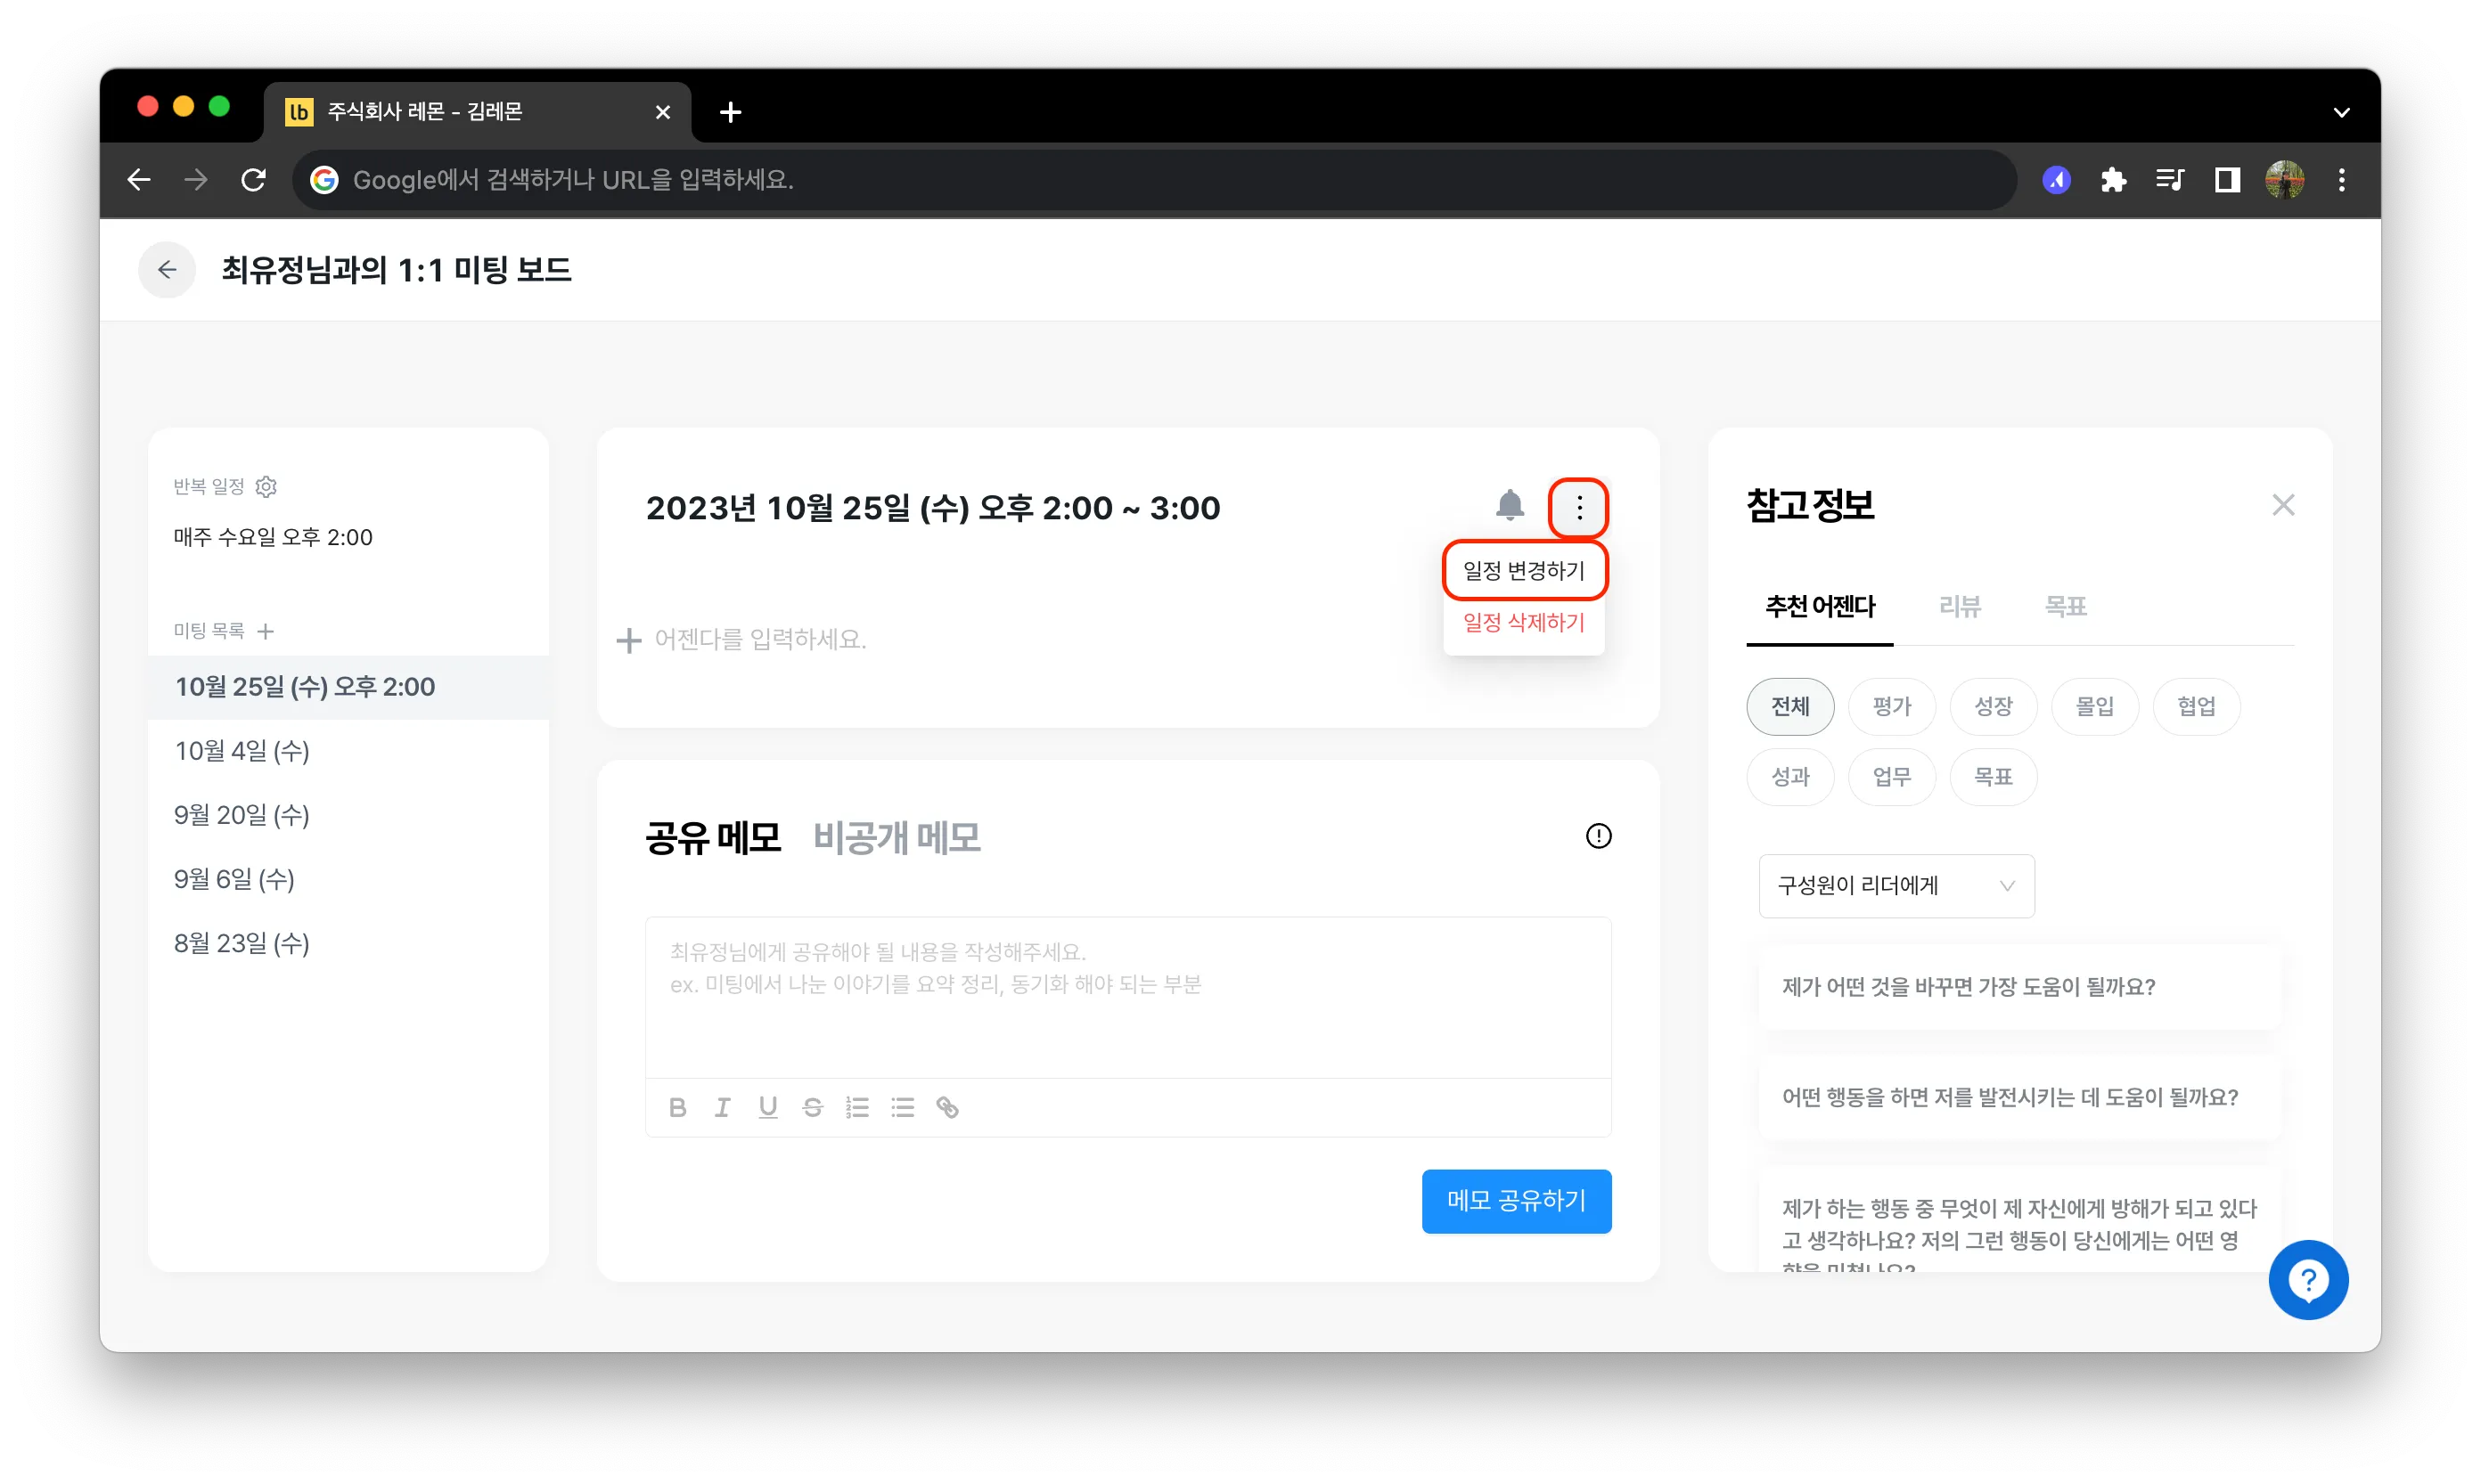Screen dimensions: 2481x1484
Task: Switch to the 추천 어젠다 tab
Action: click(1820, 606)
